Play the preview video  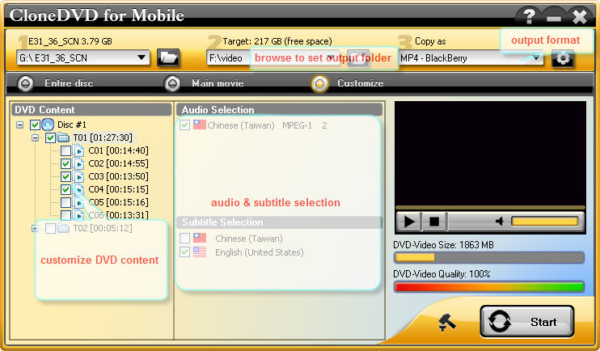409,222
